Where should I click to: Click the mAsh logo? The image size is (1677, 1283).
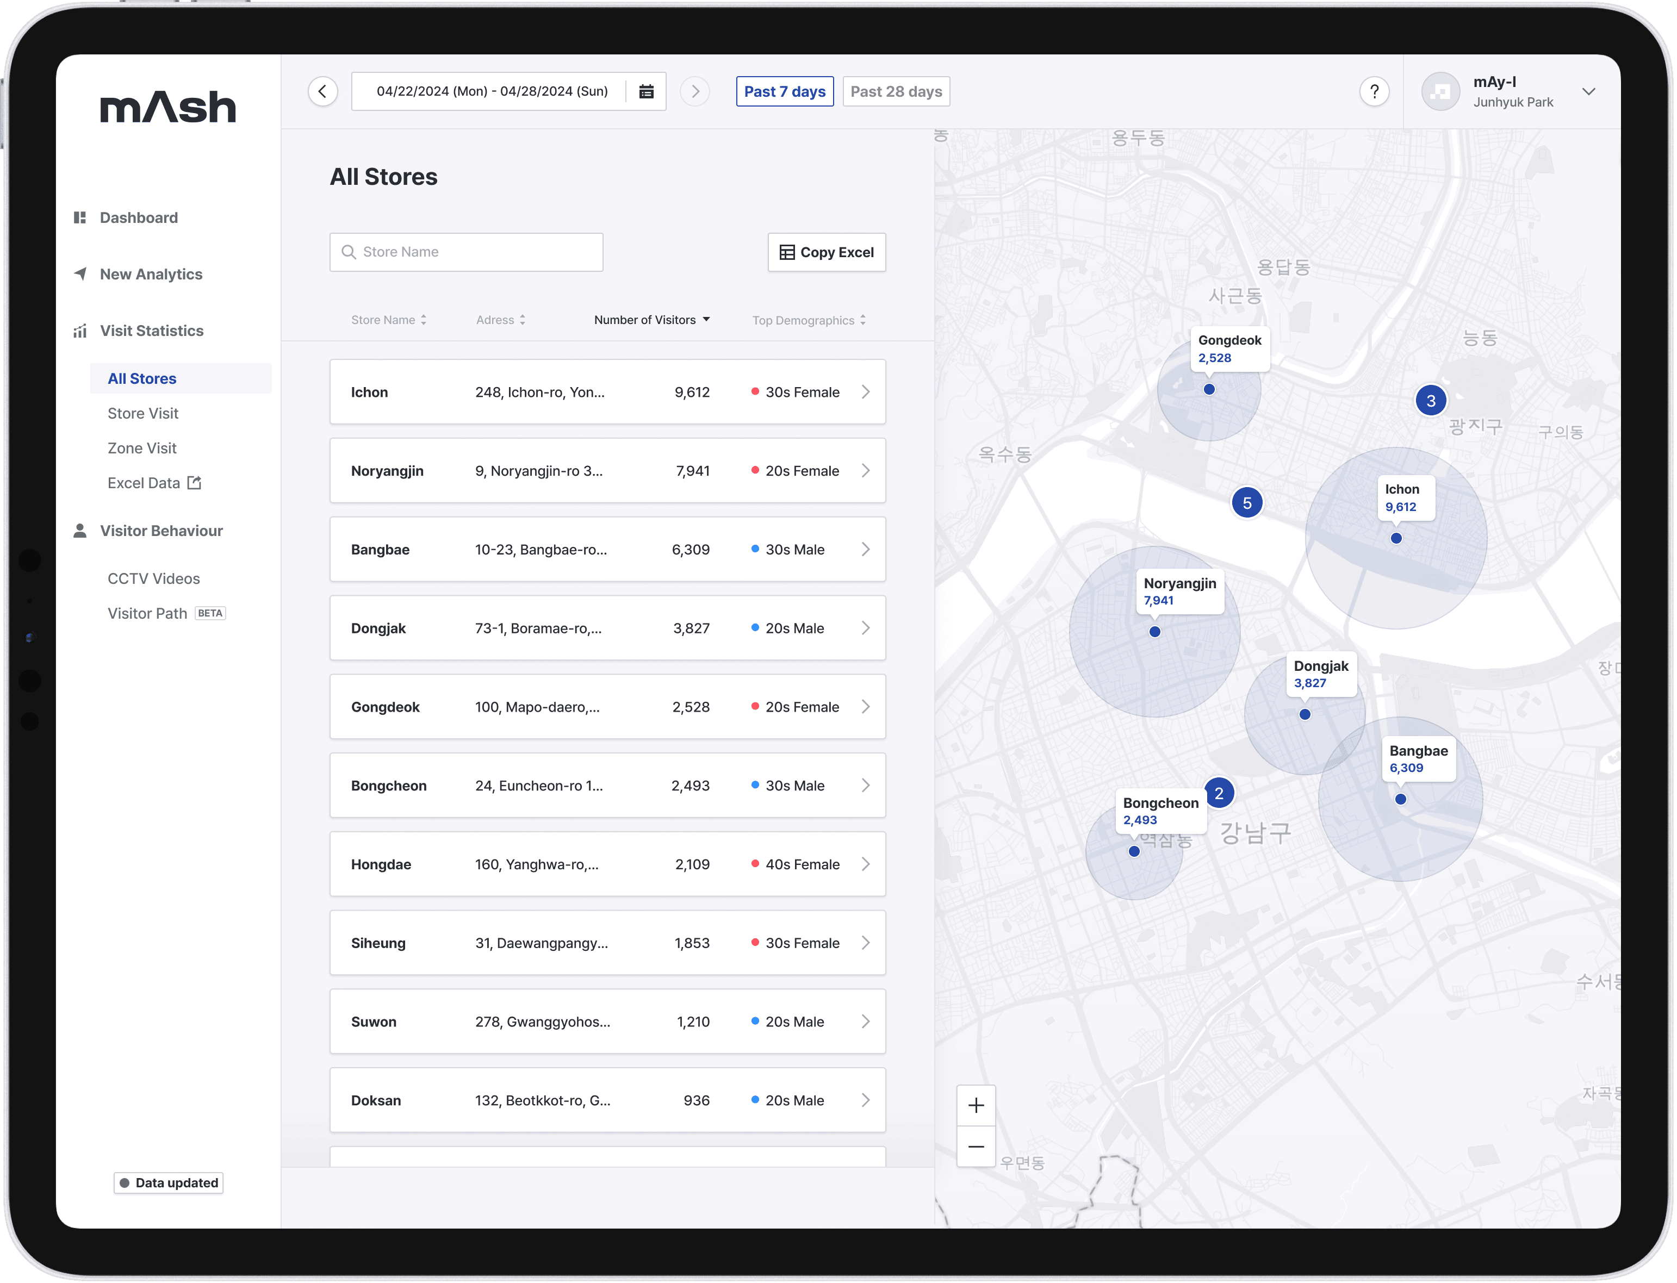click(x=168, y=107)
